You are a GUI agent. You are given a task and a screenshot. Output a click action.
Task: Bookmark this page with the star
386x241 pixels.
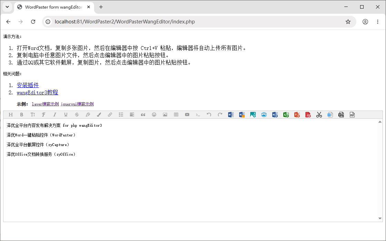click(348, 22)
